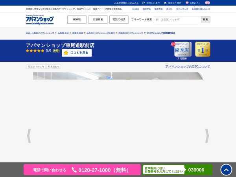236x177 pixels.
Task: Switch language to Korean
Action: click(x=169, y=9)
